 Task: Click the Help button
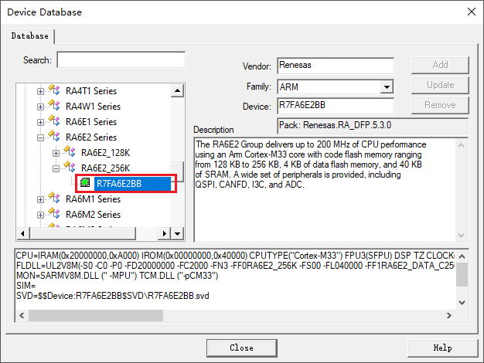(x=443, y=348)
